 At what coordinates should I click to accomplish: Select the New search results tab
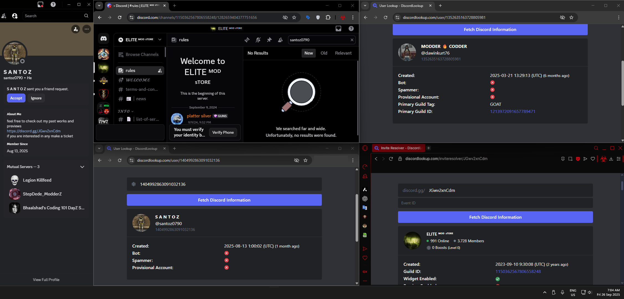(309, 53)
